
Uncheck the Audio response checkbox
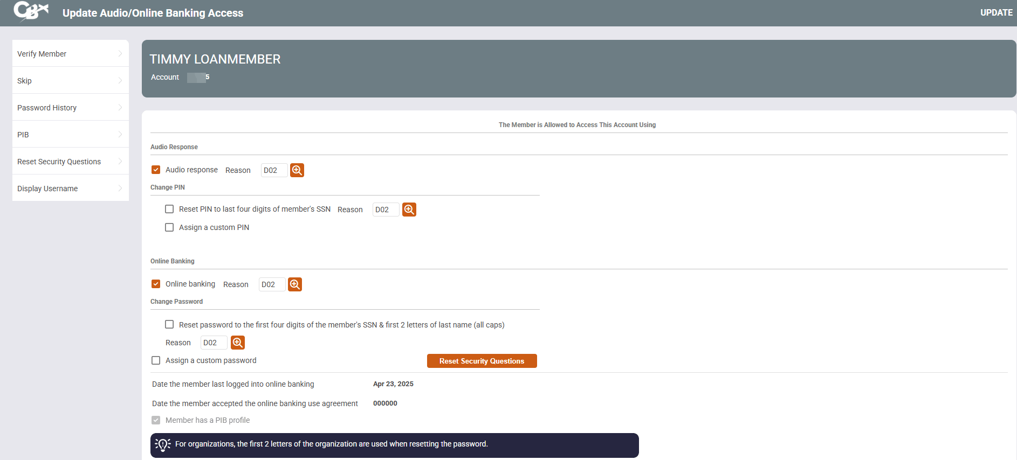click(156, 170)
